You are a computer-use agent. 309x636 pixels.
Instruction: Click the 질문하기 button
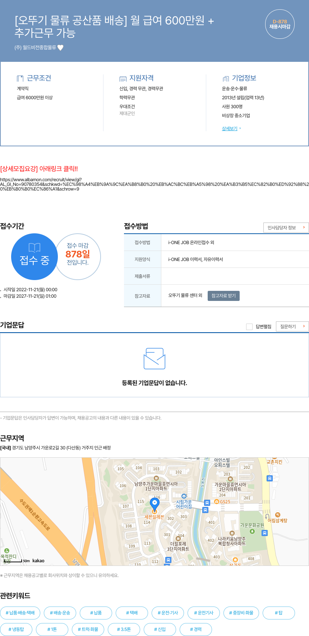tap(292, 326)
